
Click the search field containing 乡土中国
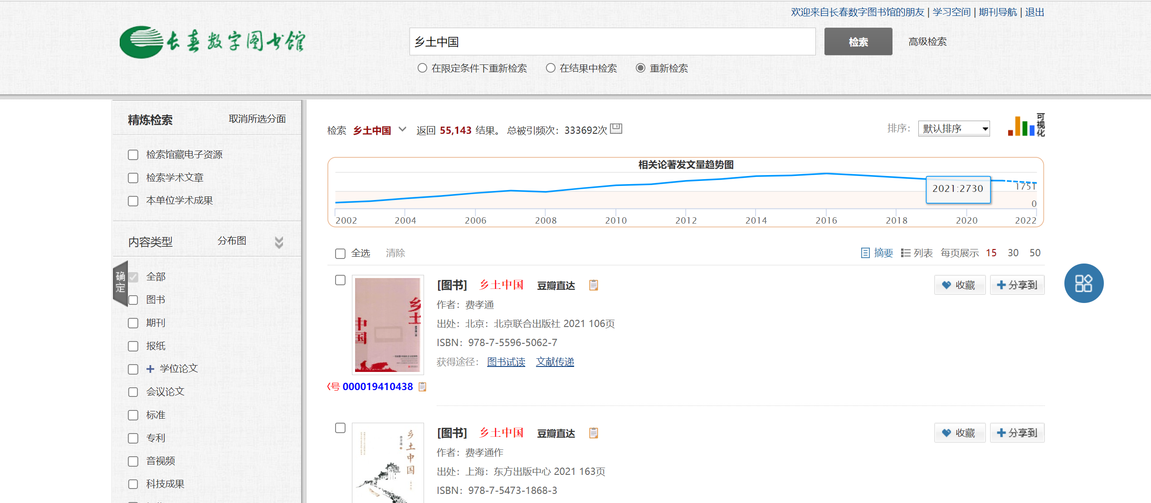coord(612,42)
